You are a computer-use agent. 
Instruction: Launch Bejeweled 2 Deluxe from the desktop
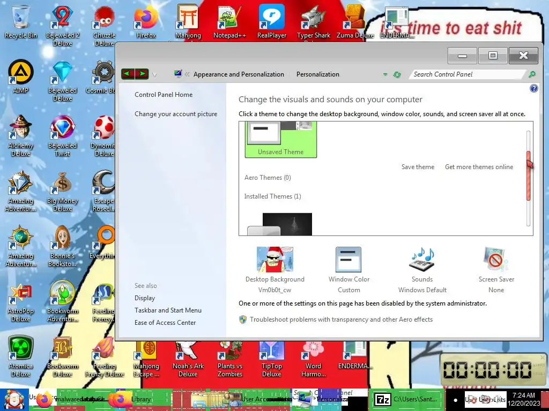[x=62, y=26]
